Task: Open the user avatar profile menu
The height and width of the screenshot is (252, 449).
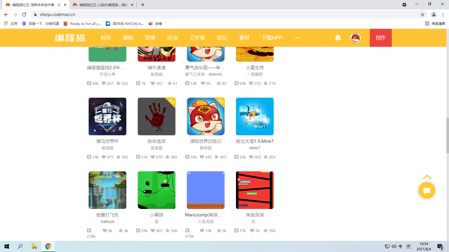Action: (x=356, y=38)
